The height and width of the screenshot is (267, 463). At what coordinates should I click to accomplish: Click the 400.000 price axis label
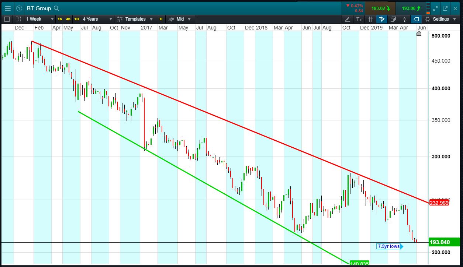click(441, 88)
